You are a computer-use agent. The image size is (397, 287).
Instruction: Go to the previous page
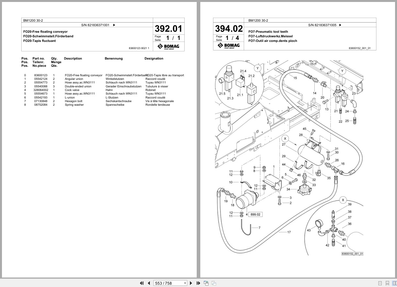(x=149, y=283)
